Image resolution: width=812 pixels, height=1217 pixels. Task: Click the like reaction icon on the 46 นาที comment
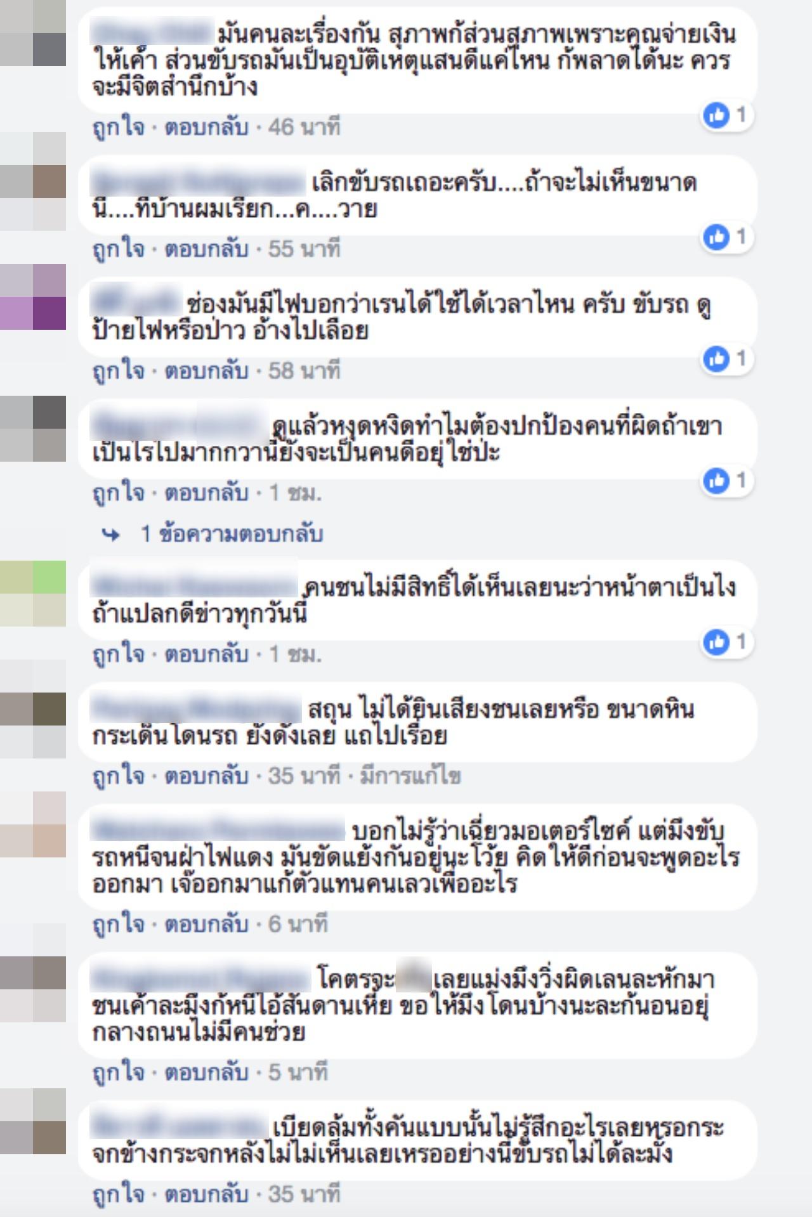[x=717, y=115]
